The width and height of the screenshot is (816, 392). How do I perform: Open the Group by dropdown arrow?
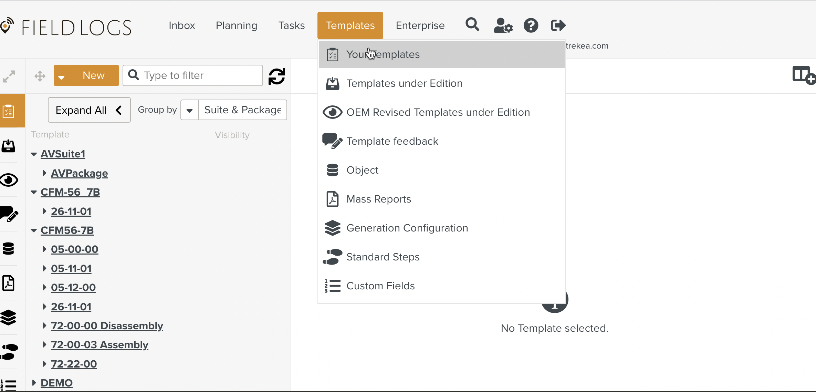click(189, 110)
